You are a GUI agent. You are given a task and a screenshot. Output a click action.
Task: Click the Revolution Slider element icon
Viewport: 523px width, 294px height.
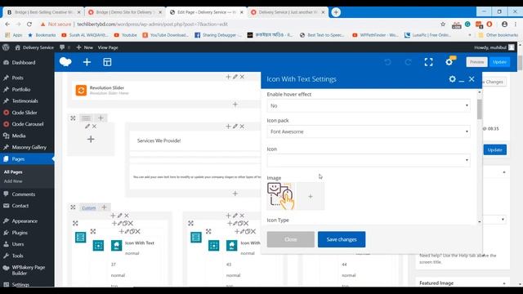[81, 90]
